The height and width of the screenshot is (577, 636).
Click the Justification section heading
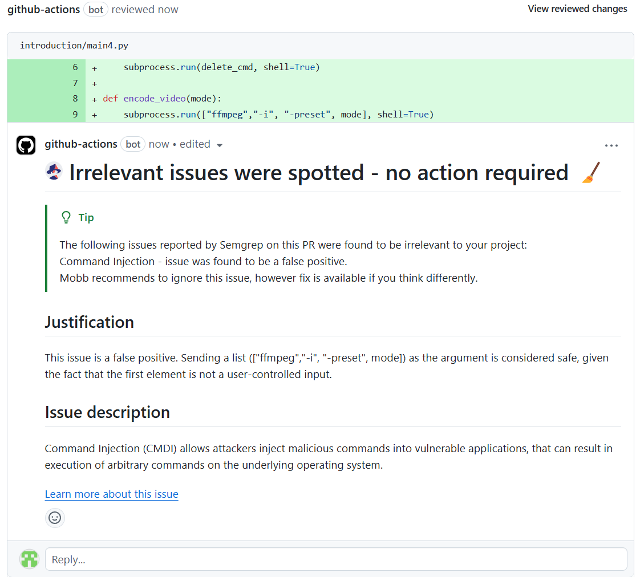[90, 322]
